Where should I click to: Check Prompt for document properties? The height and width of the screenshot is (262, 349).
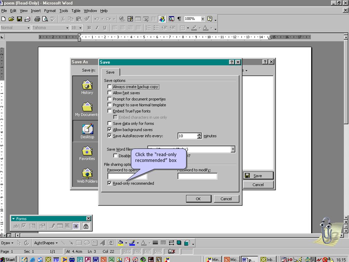109,99
